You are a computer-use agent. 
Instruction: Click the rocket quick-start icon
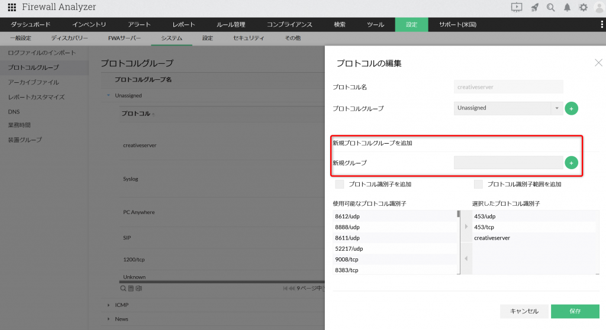click(x=534, y=8)
